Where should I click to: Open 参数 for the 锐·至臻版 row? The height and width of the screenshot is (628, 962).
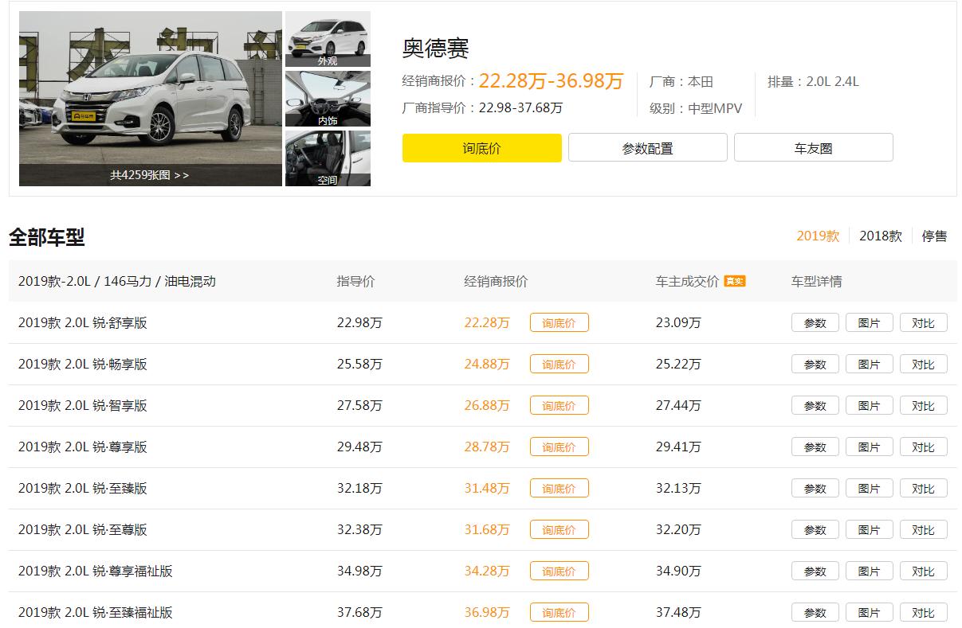click(815, 488)
